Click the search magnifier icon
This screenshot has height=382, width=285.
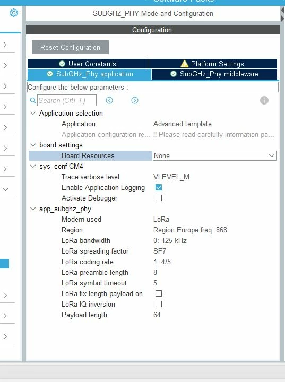pos(33,100)
